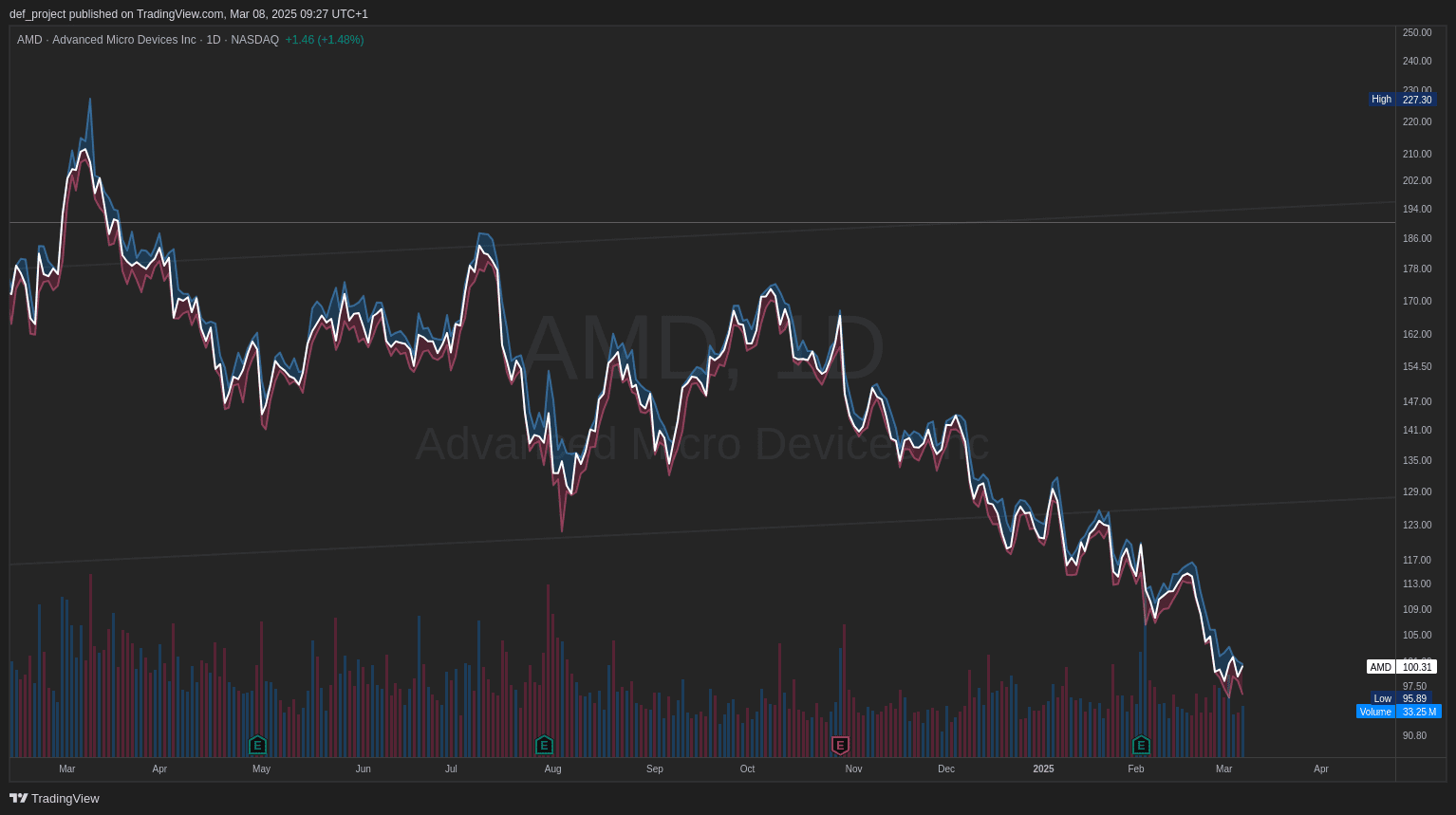Select the 240.00 price axis label
This screenshot has height=815, width=1456.
click(x=1417, y=61)
